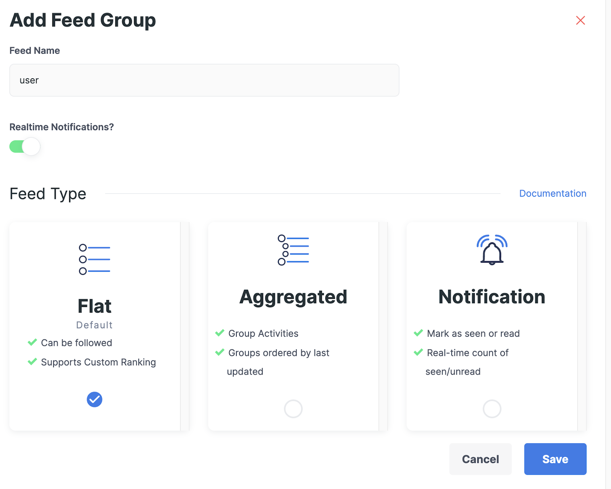Viewport: 611px width, 489px height.
Task: Click the Notification bell icon
Action: coord(492,250)
